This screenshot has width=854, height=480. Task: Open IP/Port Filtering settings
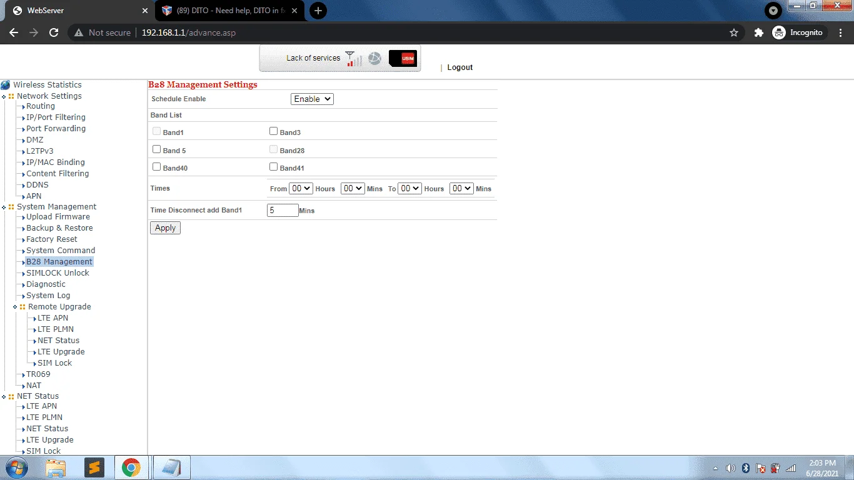pyautogui.click(x=56, y=117)
